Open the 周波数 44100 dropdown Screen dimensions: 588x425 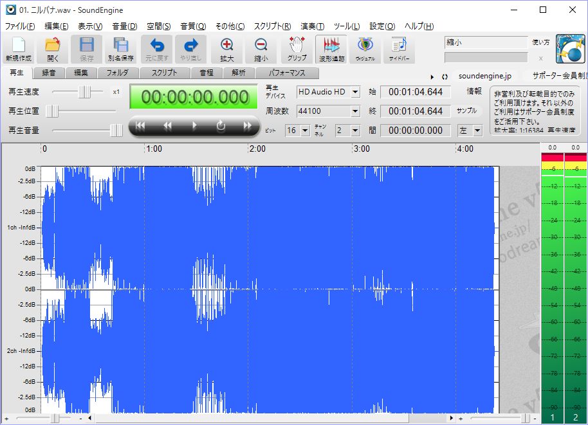(x=355, y=111)
